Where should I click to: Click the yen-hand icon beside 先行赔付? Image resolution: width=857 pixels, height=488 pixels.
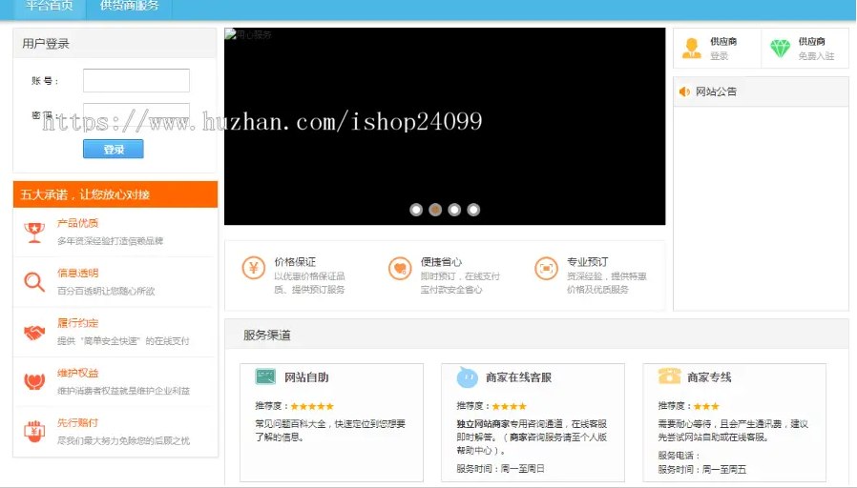pyautogui.click(x=34, y=431)
